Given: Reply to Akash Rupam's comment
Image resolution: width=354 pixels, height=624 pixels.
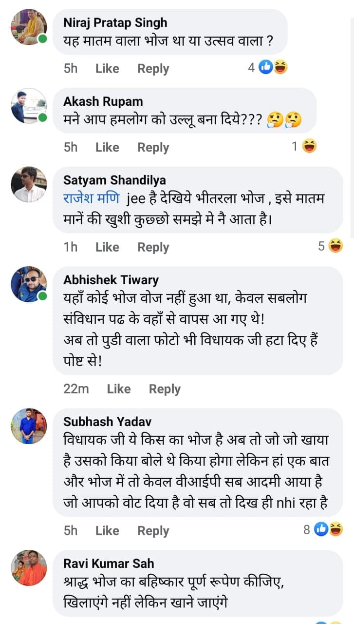Looking at the screenshot, I should pyautogui.click(x=153, y=147).
